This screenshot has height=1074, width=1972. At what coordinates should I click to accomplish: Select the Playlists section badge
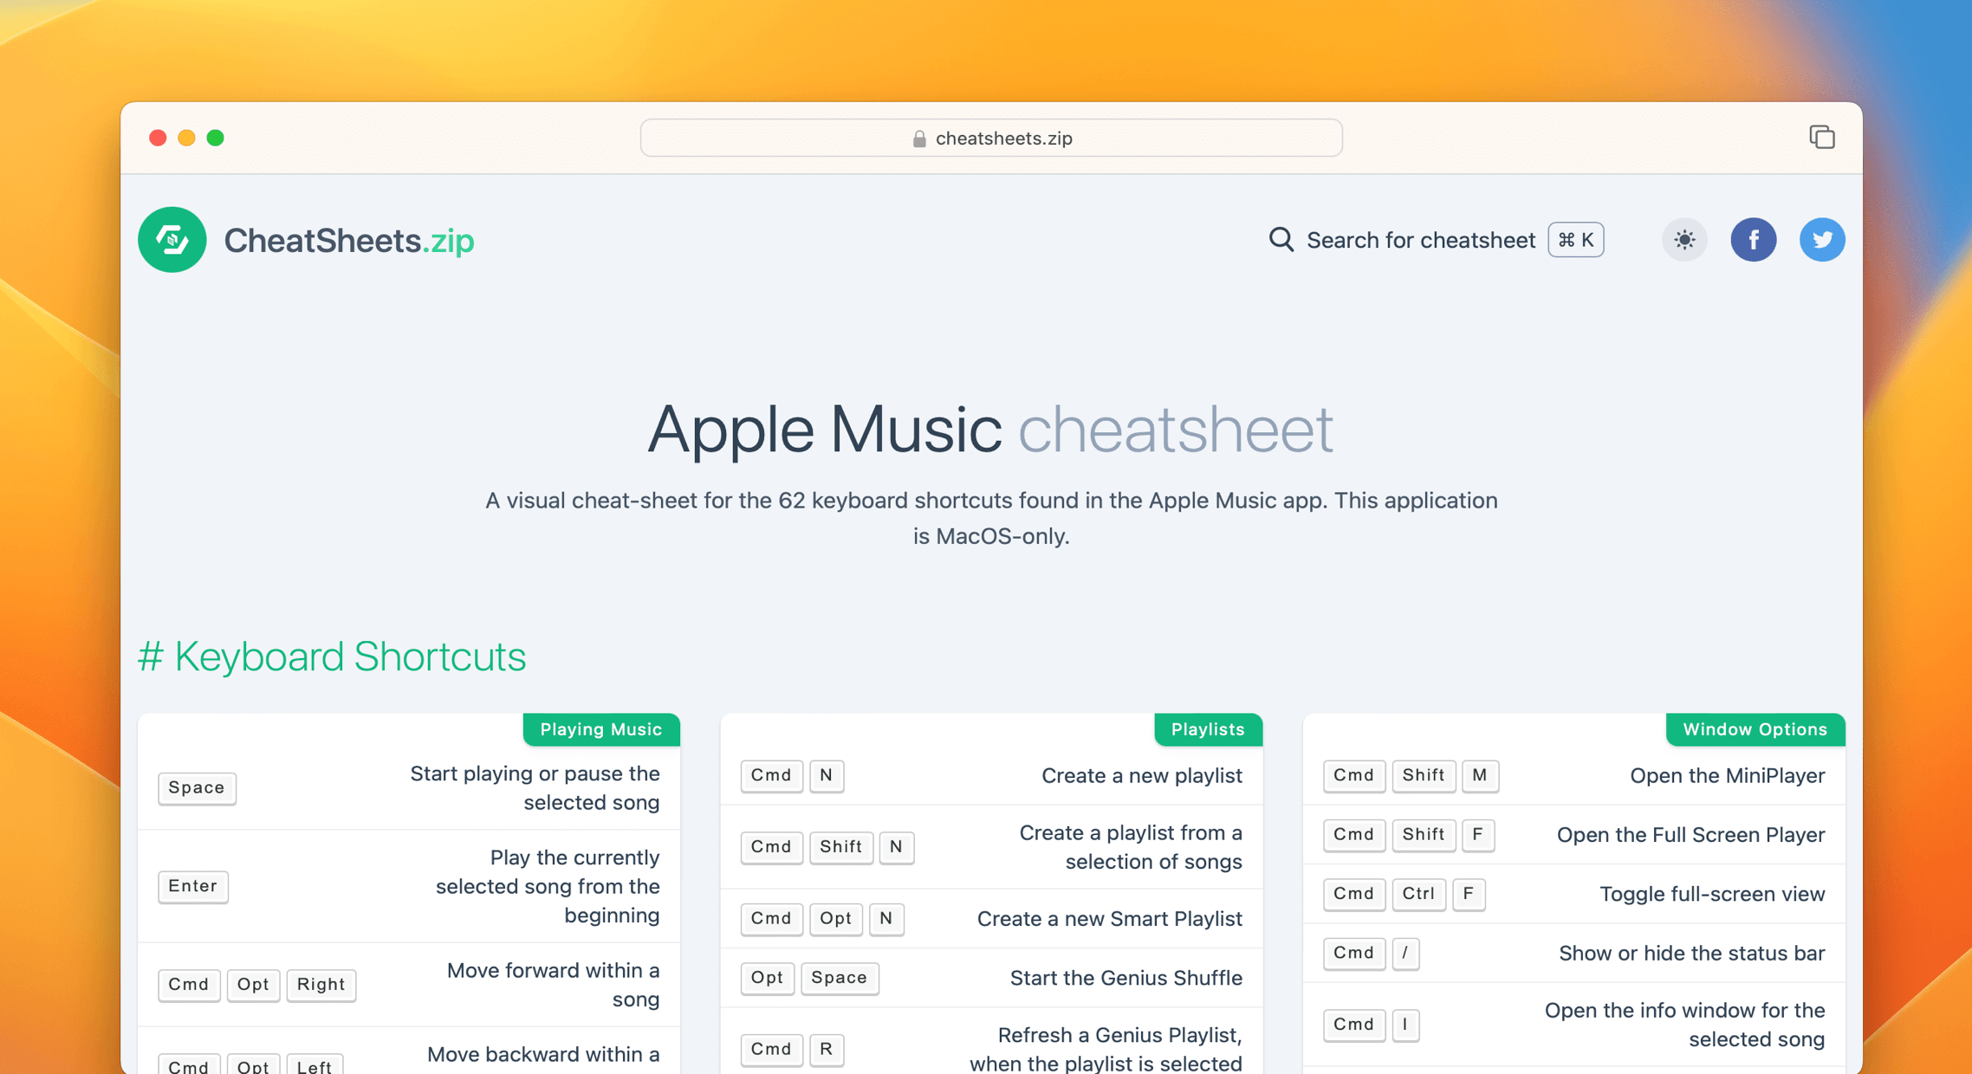click(x=1208, y=729)
